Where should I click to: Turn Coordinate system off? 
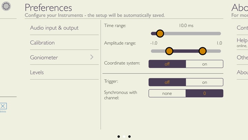pos(167,64)
